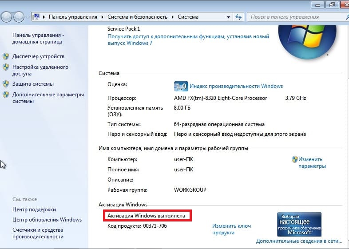Viewport: 349px width, 249px height.
Task: Open the address bar history dropdown
Action: [228, 17]
